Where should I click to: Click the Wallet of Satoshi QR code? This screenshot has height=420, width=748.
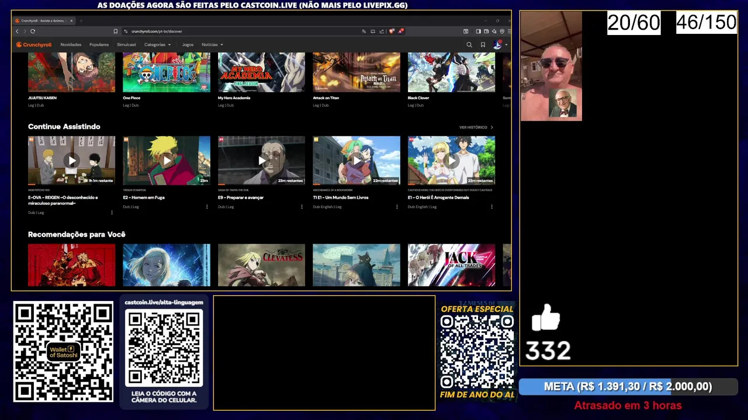[63, 351]
